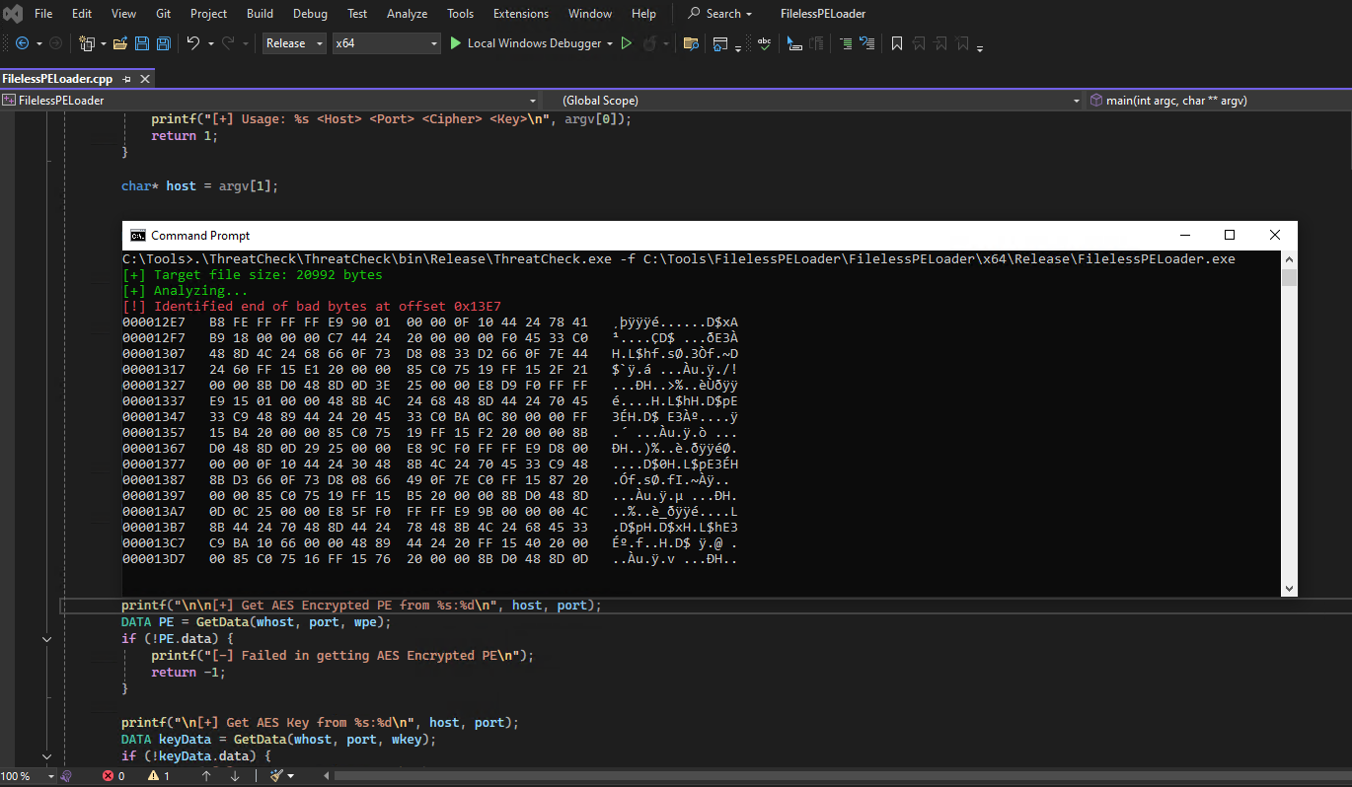Open the Debug menu
The width and height of the screenshot is (1352, 787).
click(310, 14)
